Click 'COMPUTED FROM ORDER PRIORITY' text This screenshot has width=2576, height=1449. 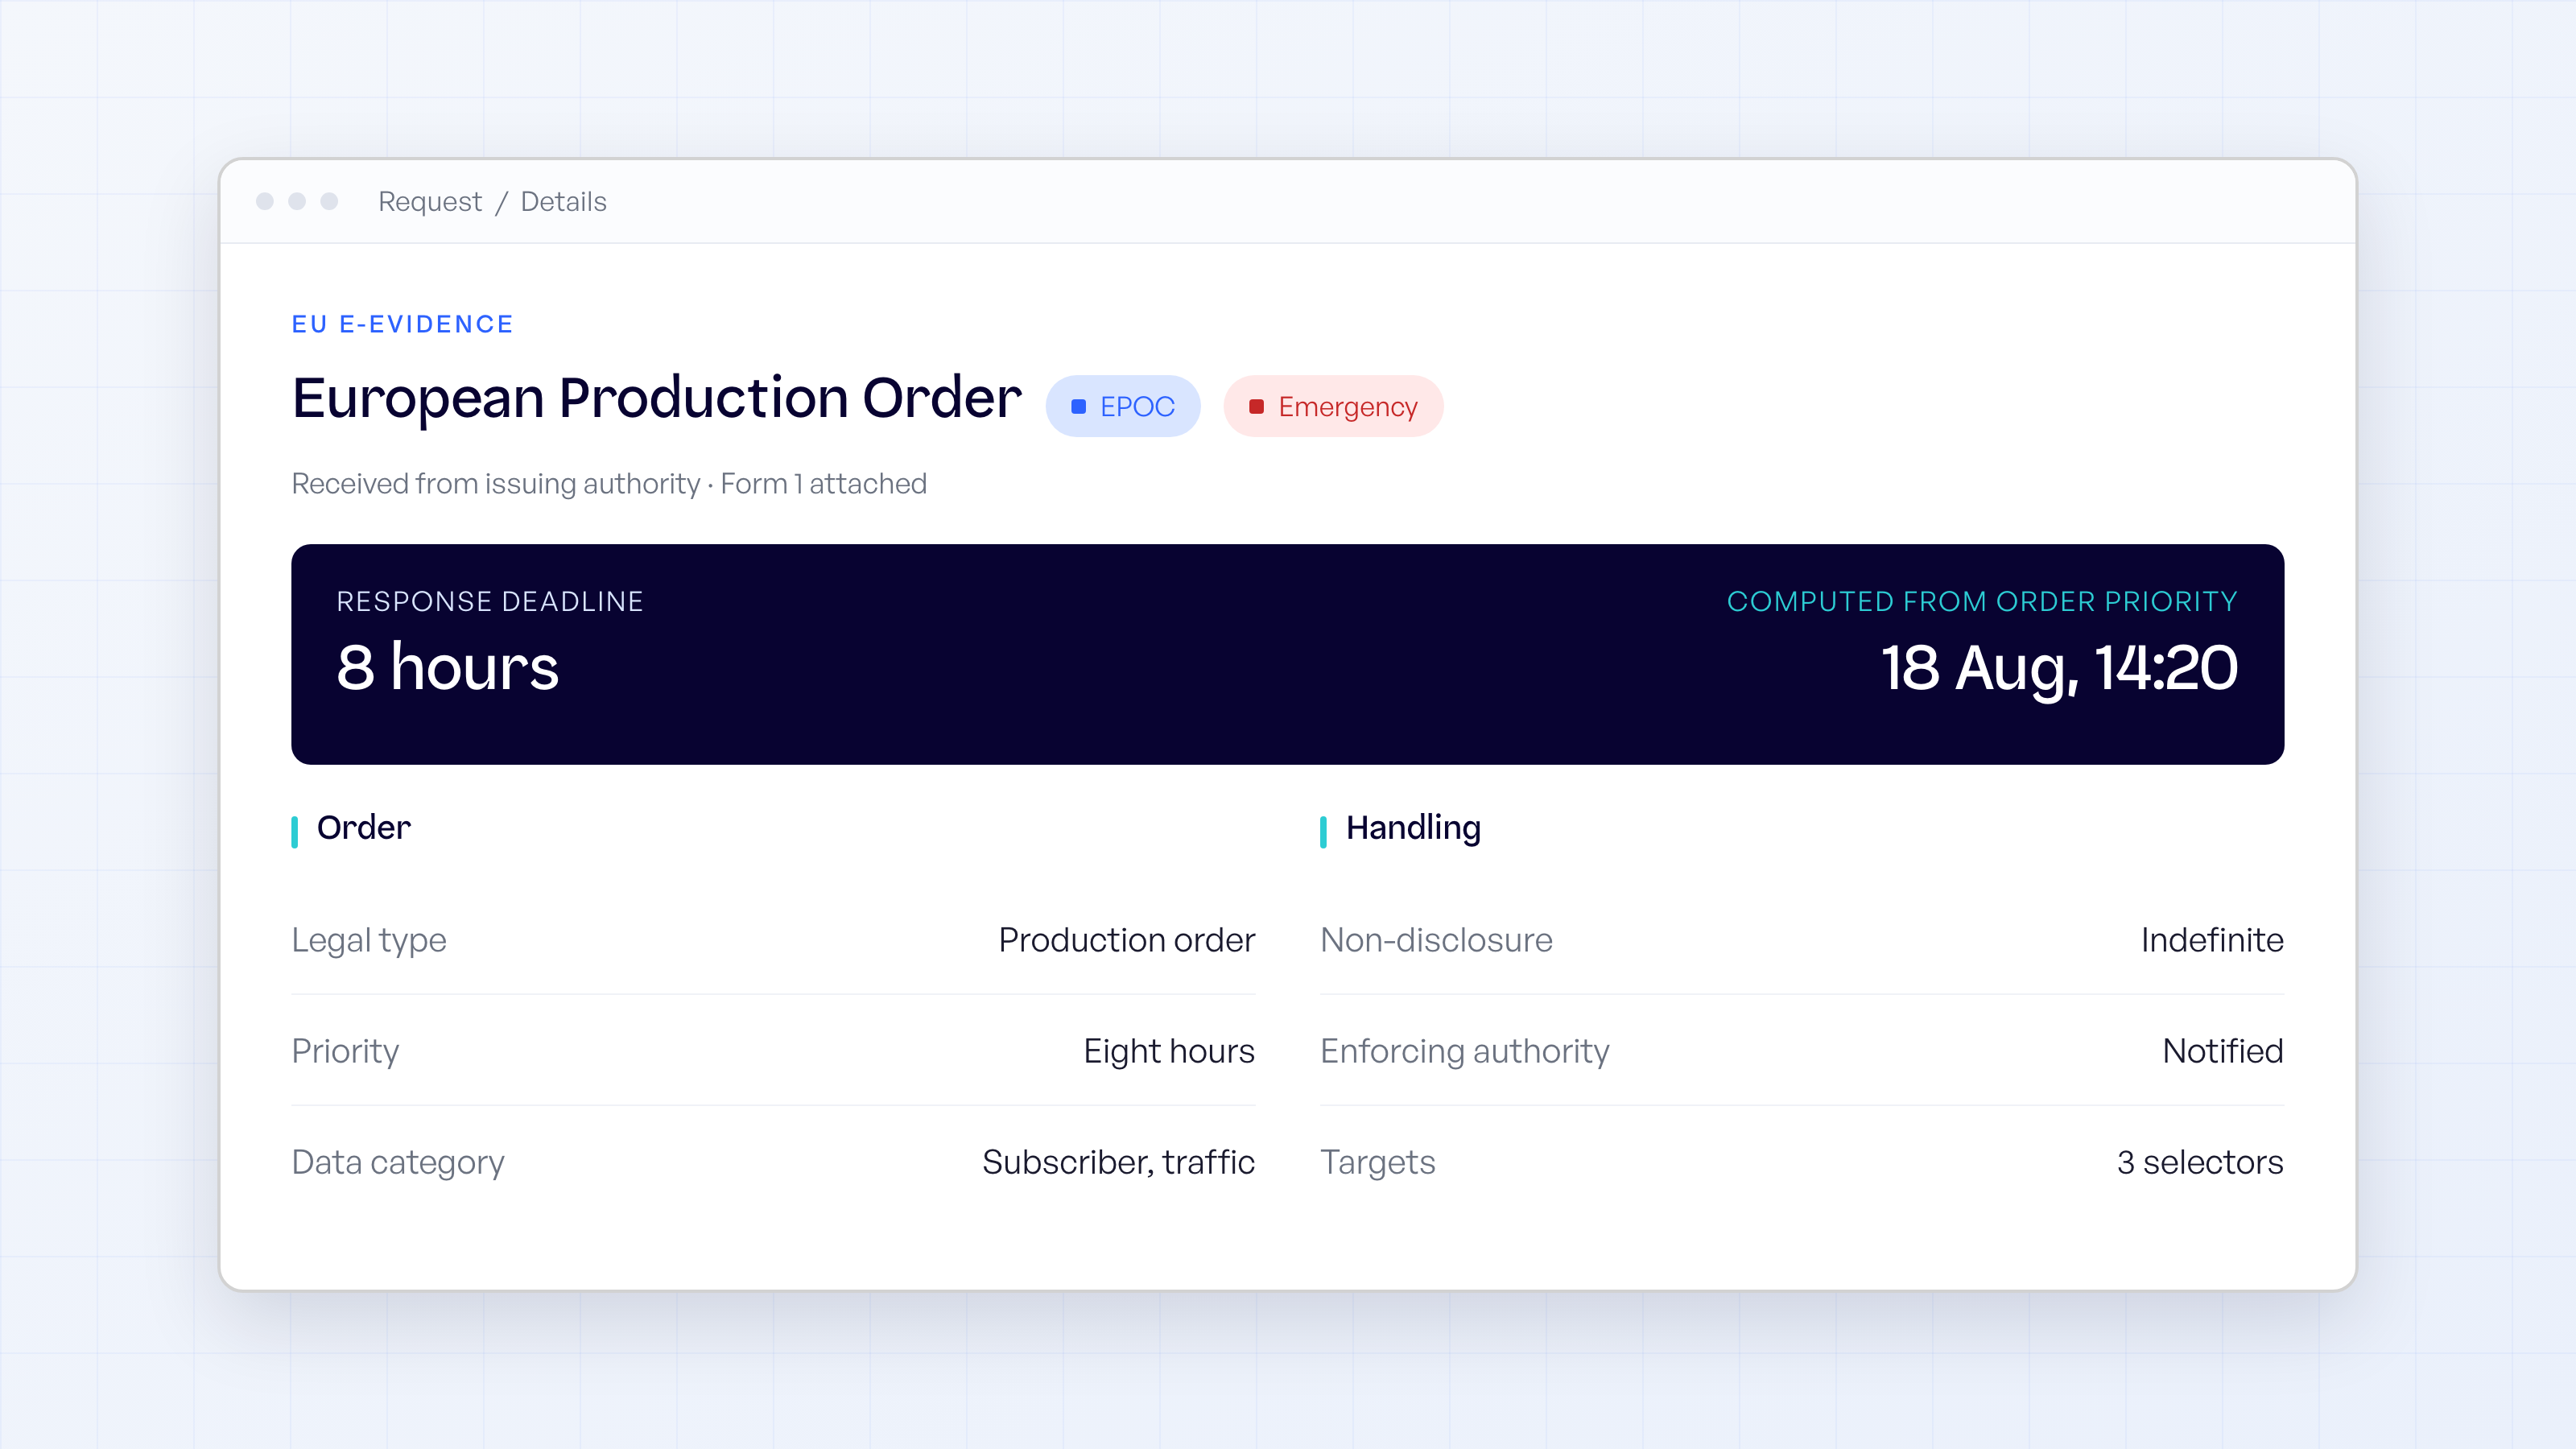(x=1982, y=601)
